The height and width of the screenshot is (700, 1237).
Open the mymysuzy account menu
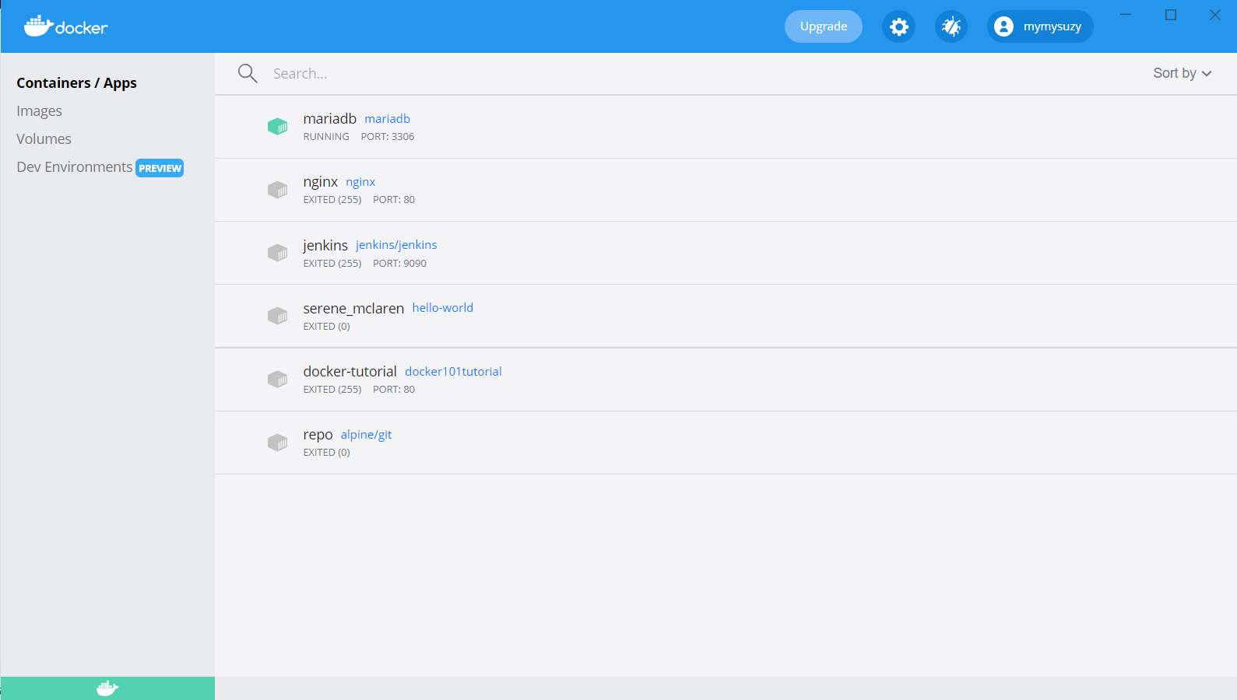(1040, 26)
